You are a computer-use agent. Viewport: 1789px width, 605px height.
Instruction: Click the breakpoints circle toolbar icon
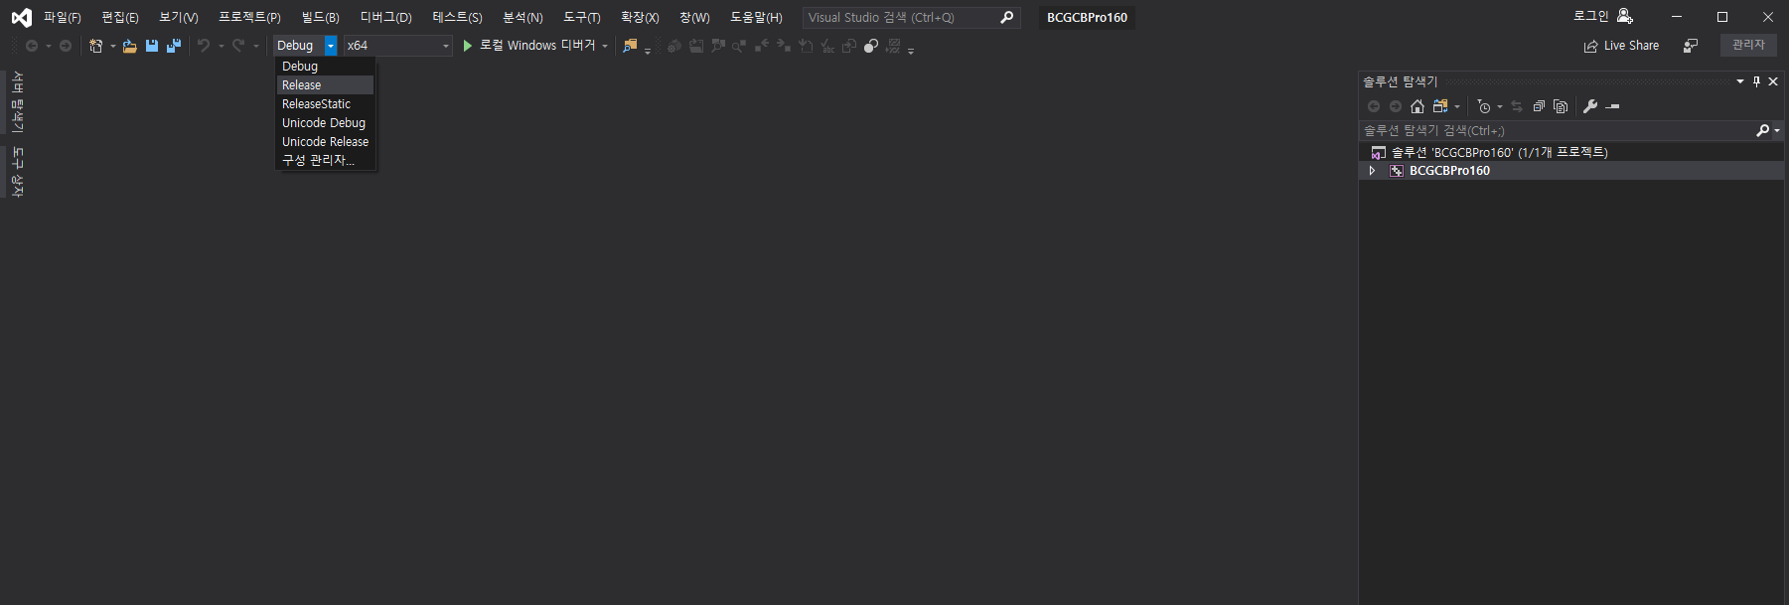[871, 46]
